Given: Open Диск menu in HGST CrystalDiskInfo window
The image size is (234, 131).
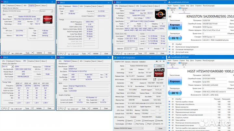Looking at the screenshot, I should coord(192,60).
